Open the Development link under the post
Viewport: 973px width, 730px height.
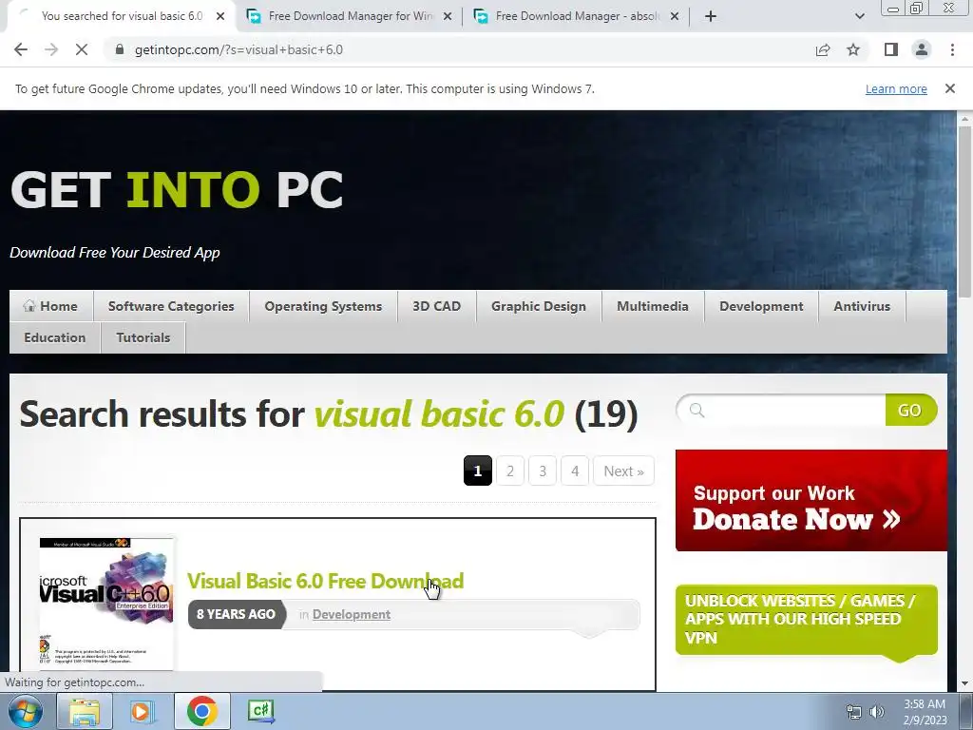(x=352, y=615)
